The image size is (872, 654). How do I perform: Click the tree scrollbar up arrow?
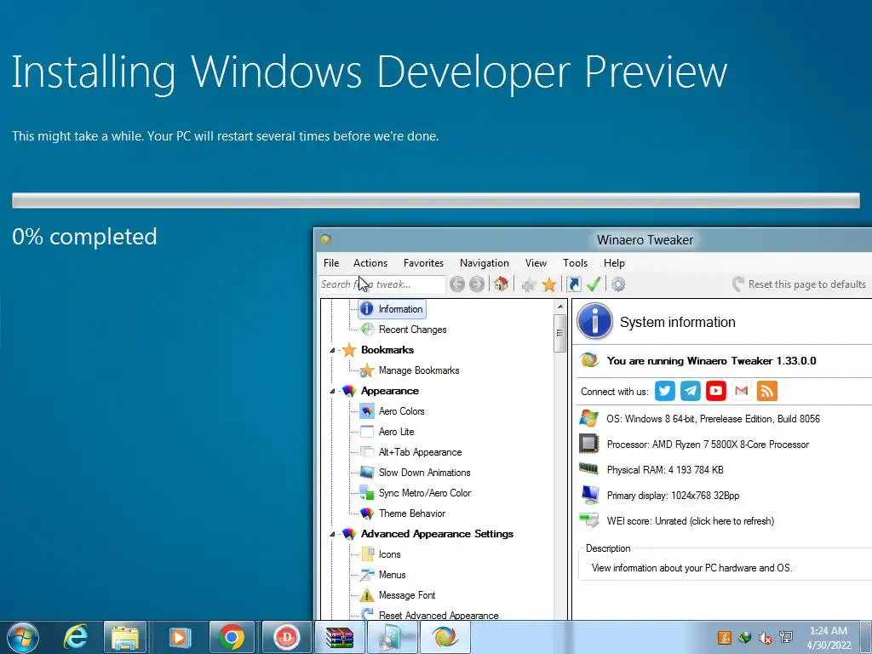coord(559,307)
